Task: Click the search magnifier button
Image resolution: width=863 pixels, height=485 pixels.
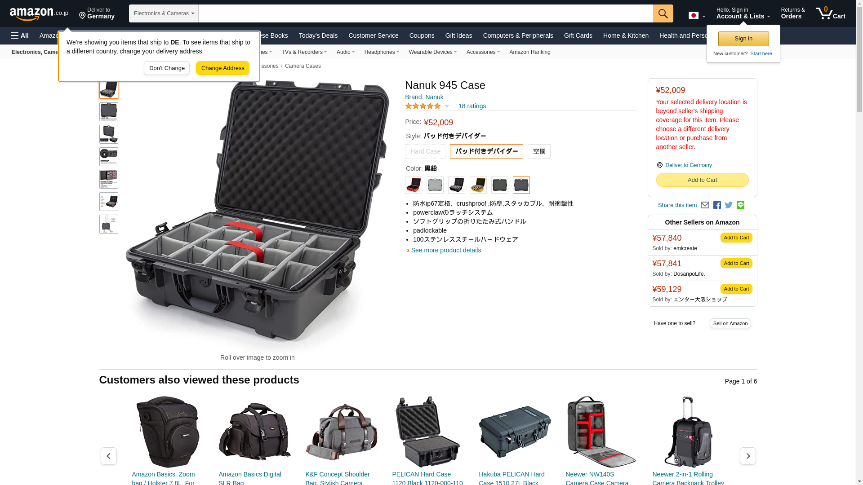Action: tap(663, 13)
